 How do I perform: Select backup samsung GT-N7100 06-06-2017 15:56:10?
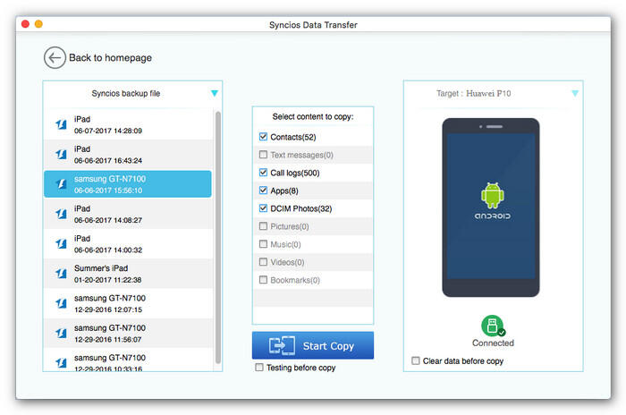tap(128, 184)
